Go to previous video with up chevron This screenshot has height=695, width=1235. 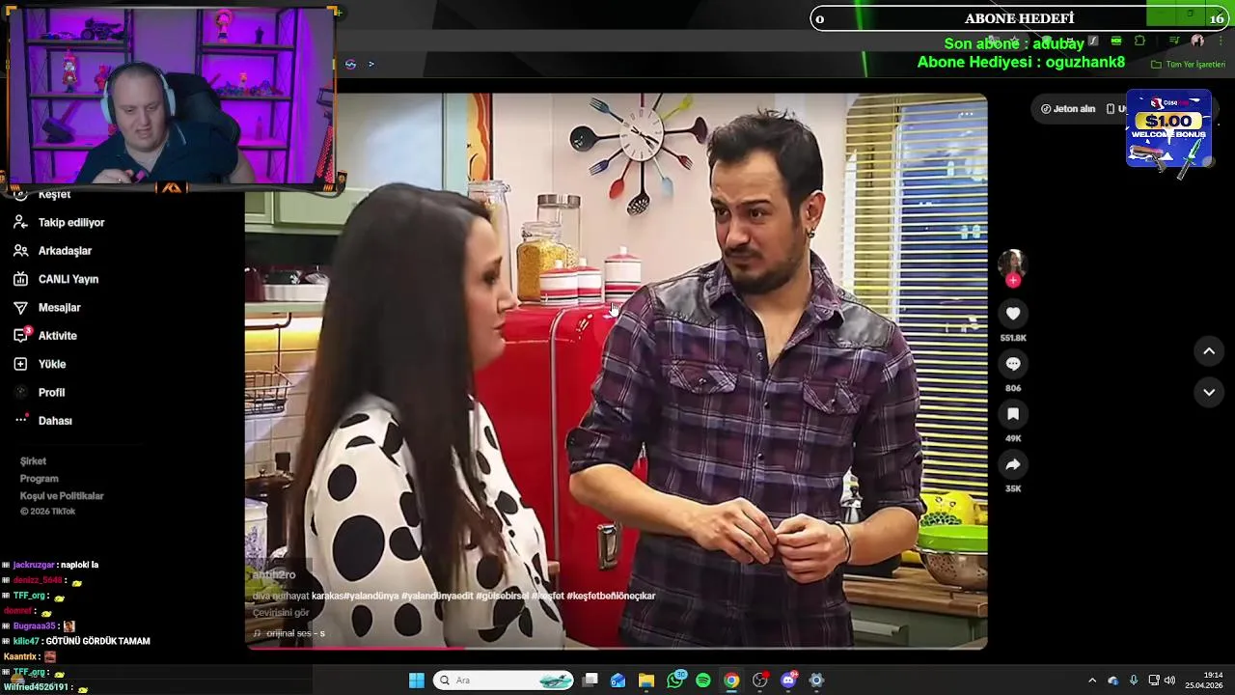(1209, 351)
